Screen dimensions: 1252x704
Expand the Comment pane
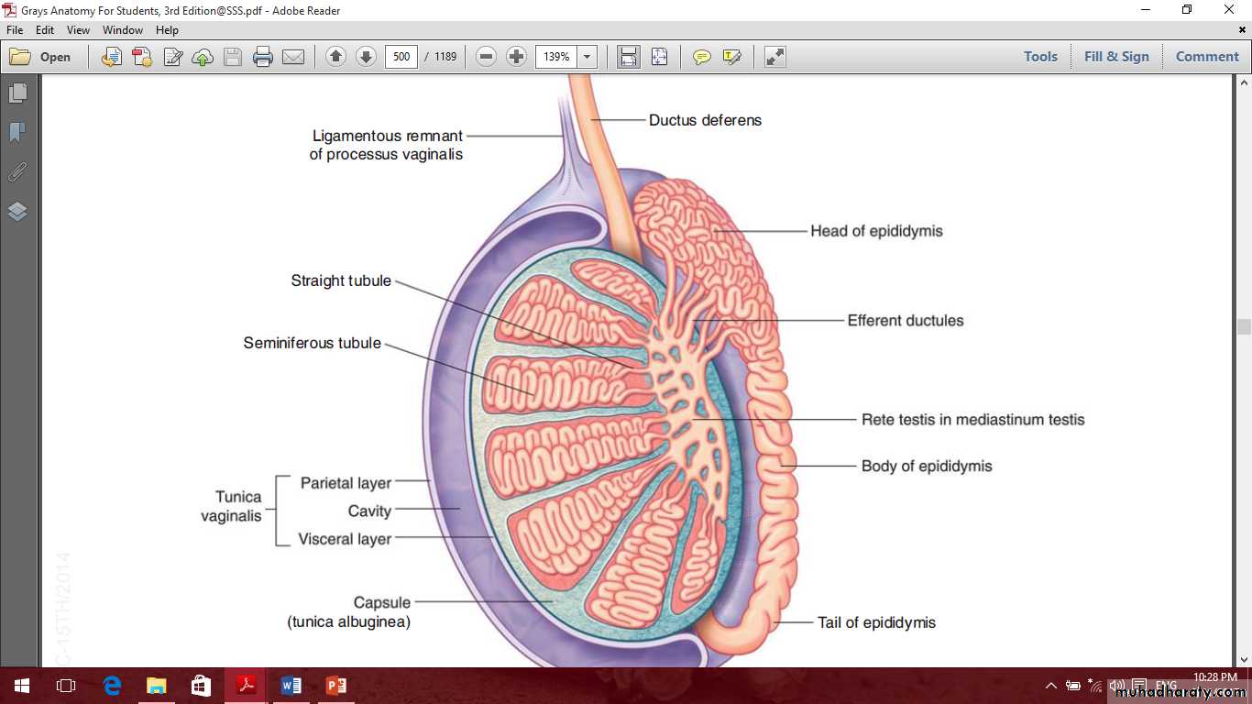pos(1207,57)
